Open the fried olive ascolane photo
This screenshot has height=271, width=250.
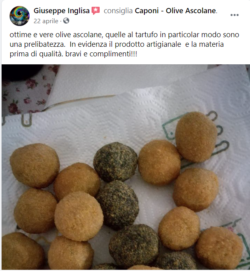[126, 167]
